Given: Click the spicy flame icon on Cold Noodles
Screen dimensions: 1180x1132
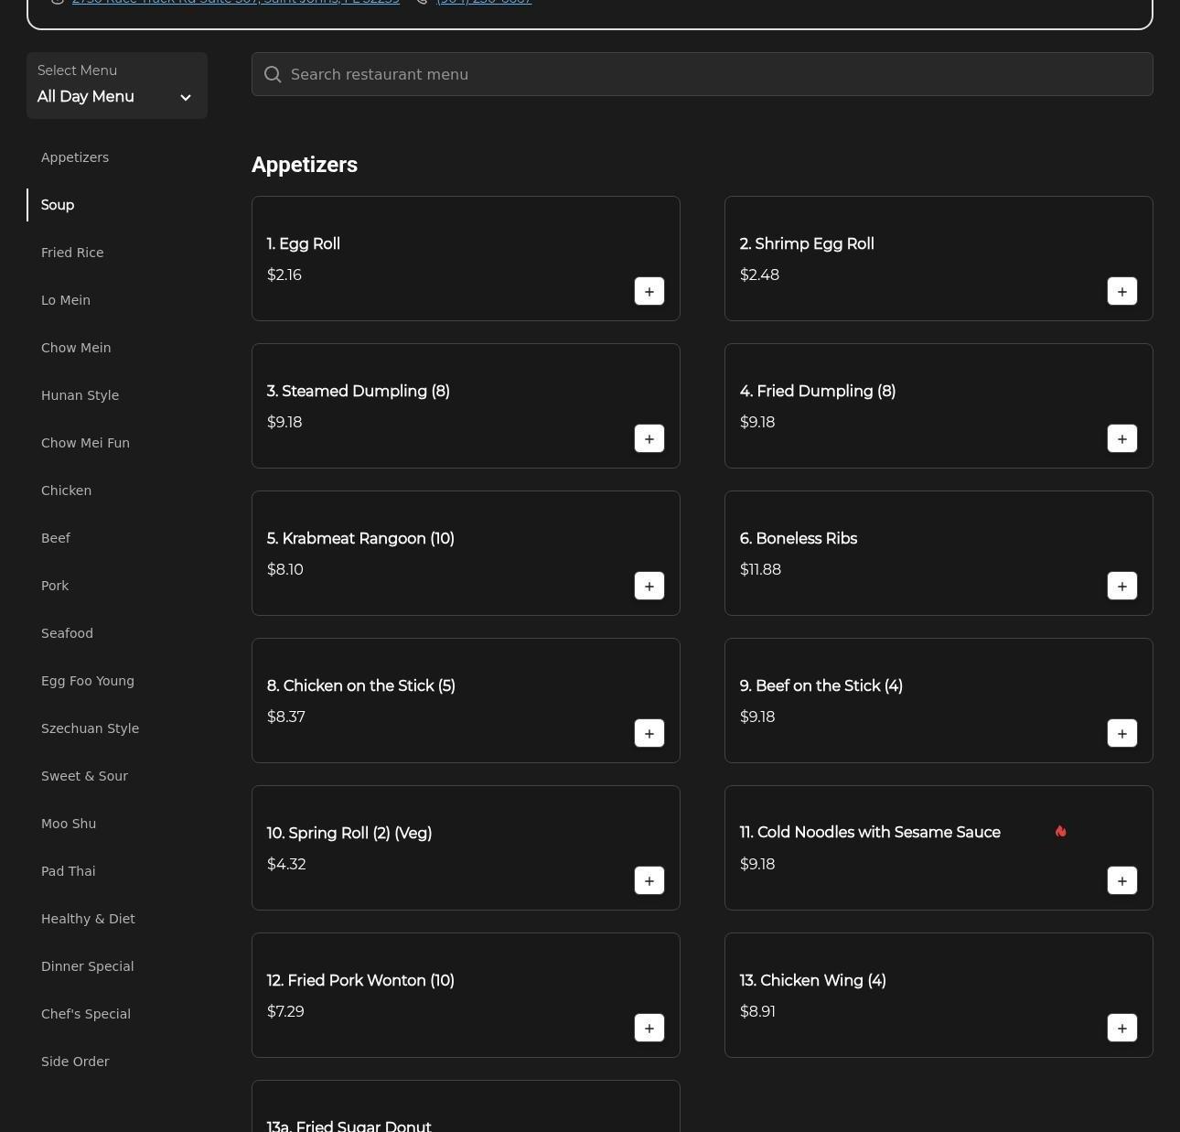Looking at the screenshot, I should 1060,832.
